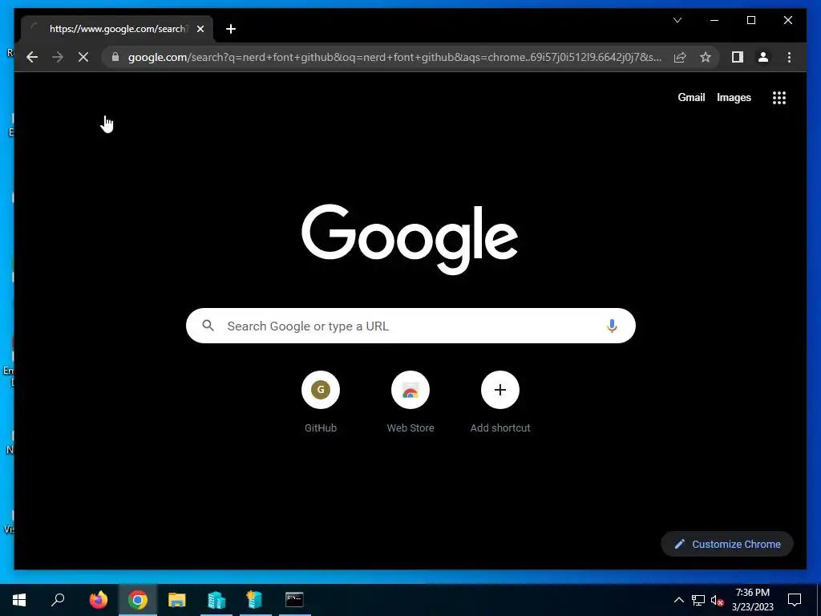Viewport: 821px width, 616px height.
Task: Open network status tray icon
Action: point(698,600)
